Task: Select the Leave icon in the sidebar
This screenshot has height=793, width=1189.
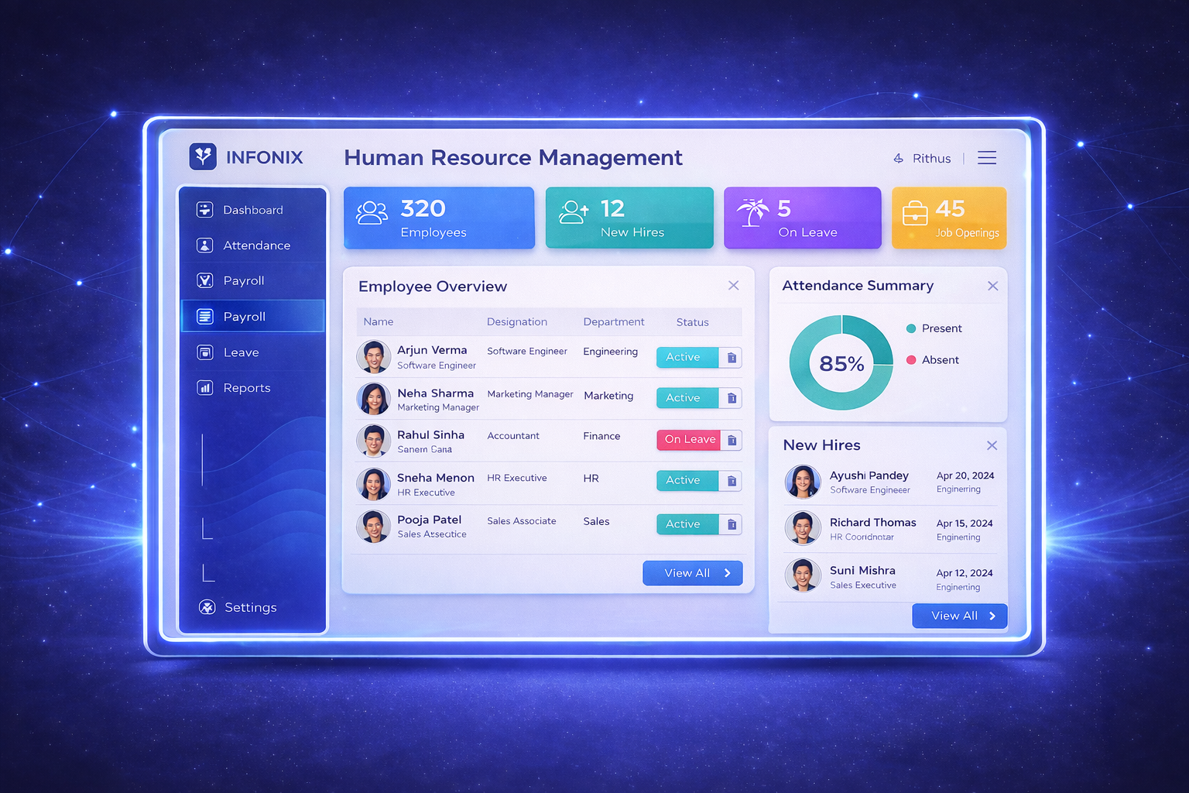Action: click(204, 352)
